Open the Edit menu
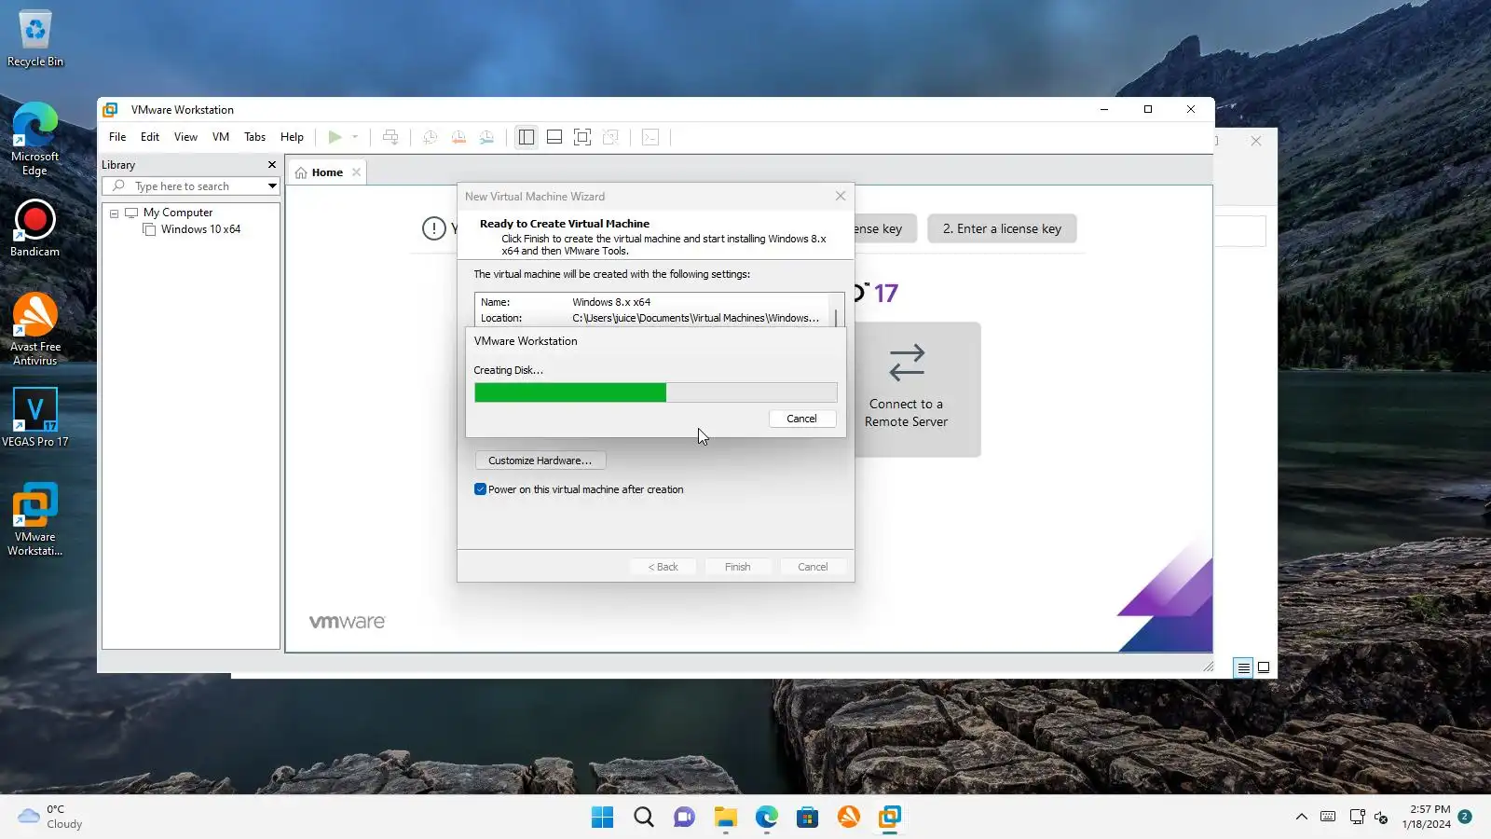1491x839 pixels. click(150, 137)
